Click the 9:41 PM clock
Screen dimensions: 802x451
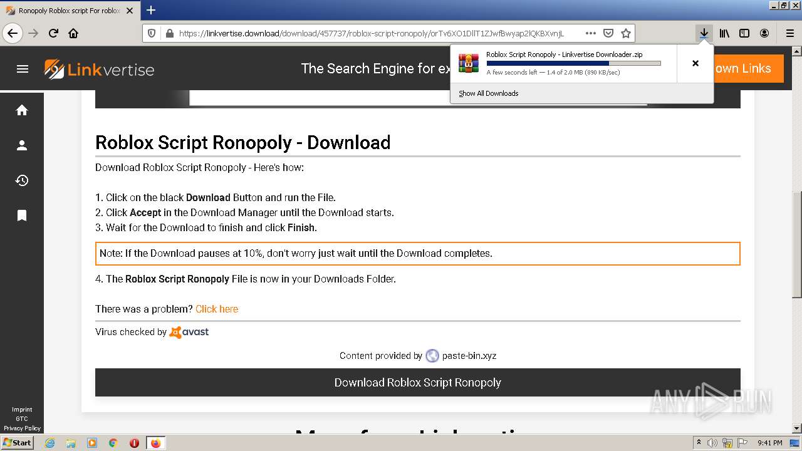click(x=770, y=443)
